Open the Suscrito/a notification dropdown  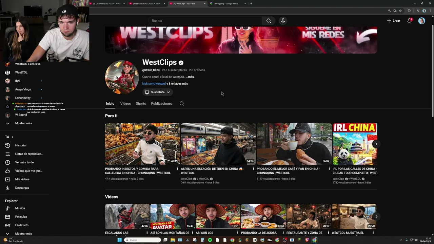click(x=158, y=92)
